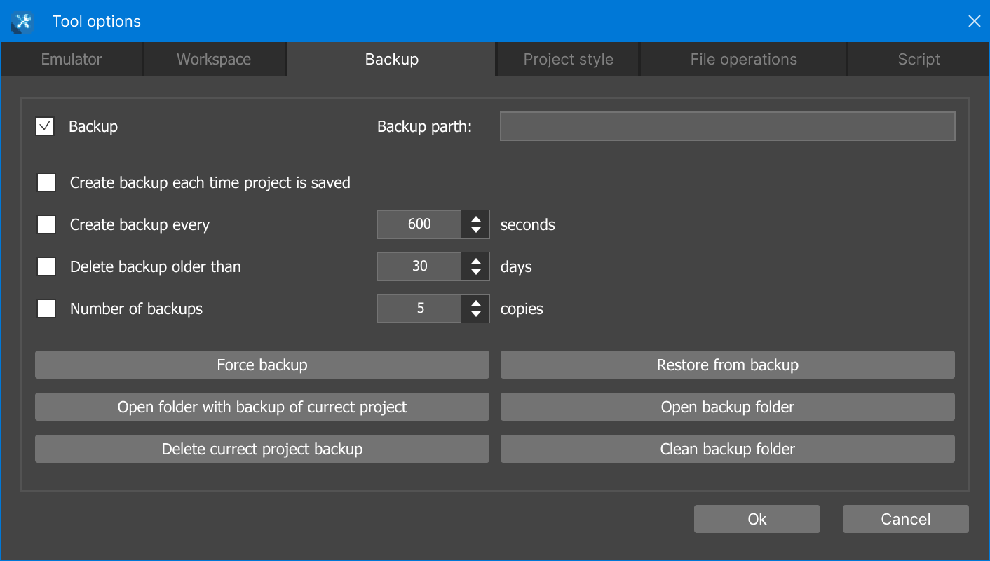Click Restore from backup
990x561 pixels.
(x=727, y=365)
